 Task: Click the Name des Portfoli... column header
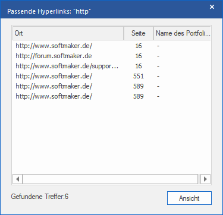pyautogui.click(x=182, y=33)
